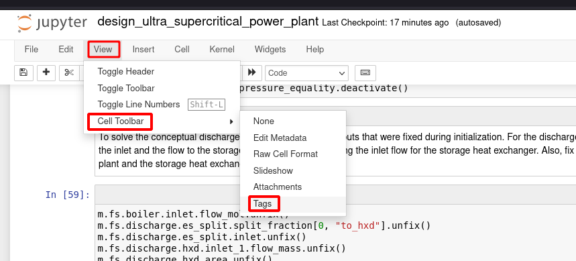
Task: Open the Edit menu
Action: point(66,49)
